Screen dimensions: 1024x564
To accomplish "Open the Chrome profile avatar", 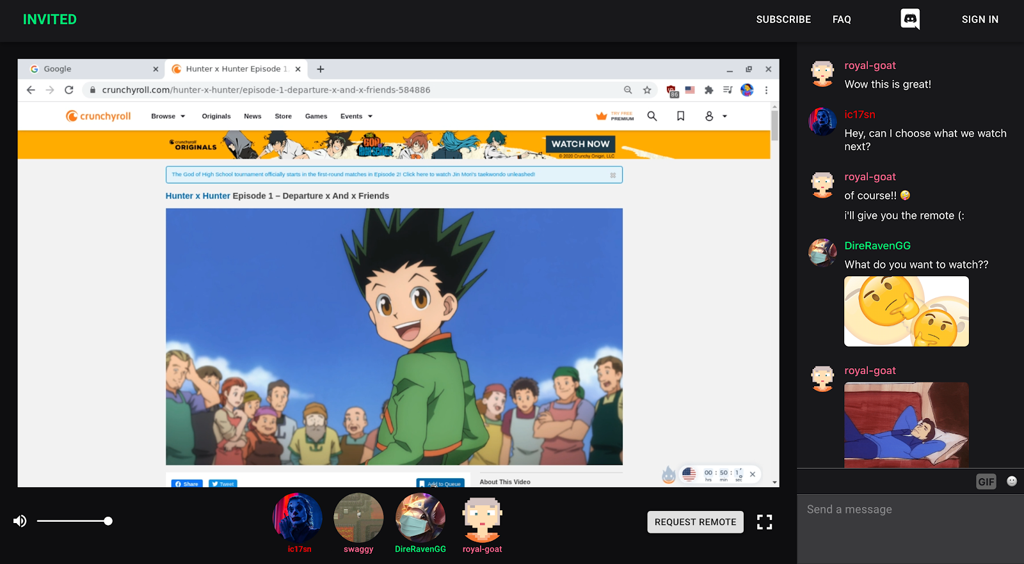I will click(x=747, y=90).
